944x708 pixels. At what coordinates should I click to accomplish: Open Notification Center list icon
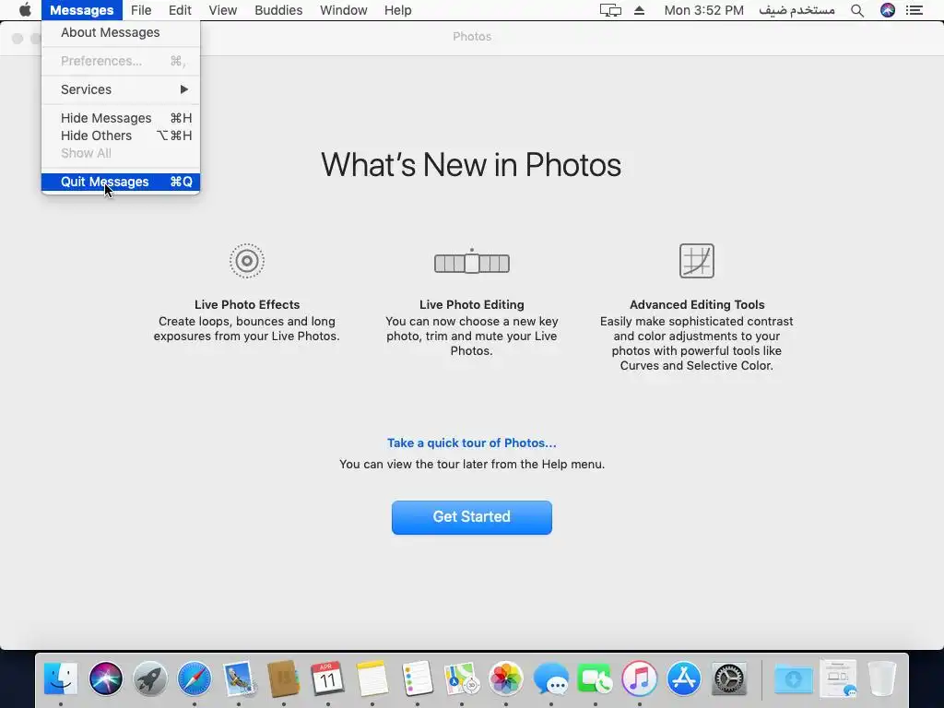pyautogui.click(x=914, y=10)
